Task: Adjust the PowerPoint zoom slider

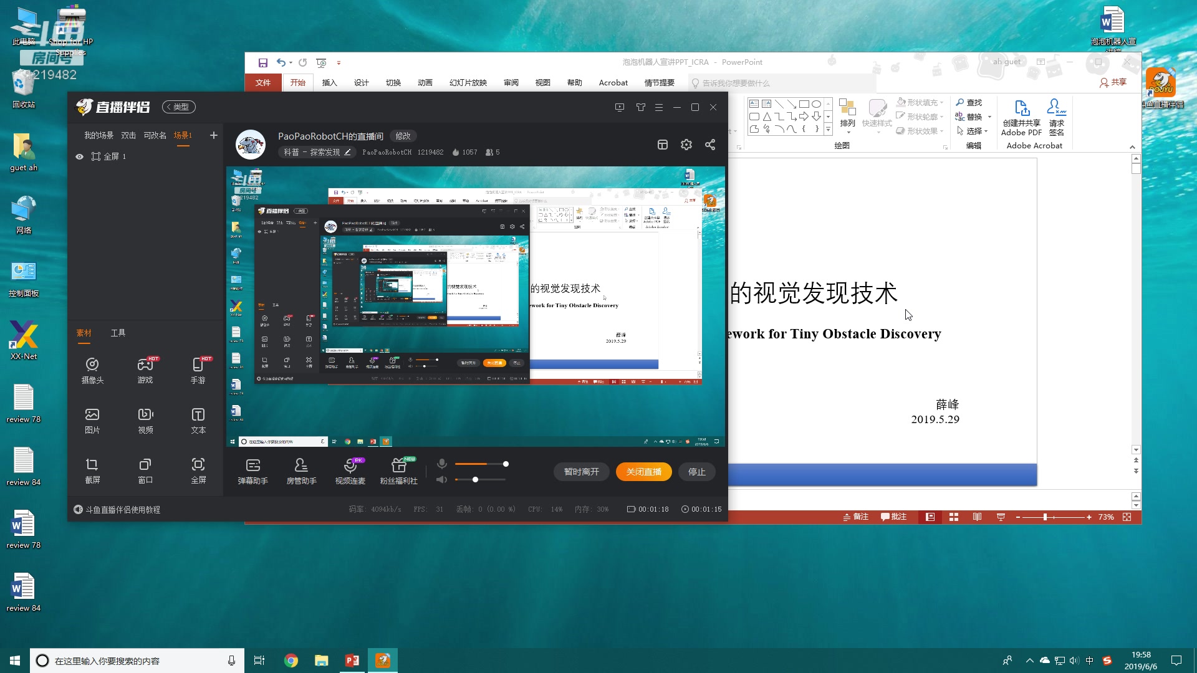Action: (1054, 517)
